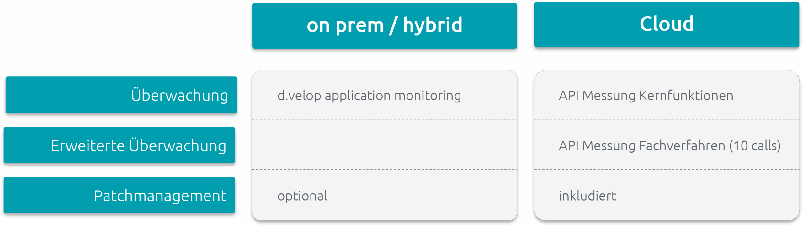Viewport: 803px width, 226px height.
Task: Click the word "Fachverfahren" in the Cloud panel
Action: coord(682,145)
